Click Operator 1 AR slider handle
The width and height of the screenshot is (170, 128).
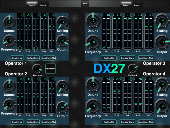20,48
